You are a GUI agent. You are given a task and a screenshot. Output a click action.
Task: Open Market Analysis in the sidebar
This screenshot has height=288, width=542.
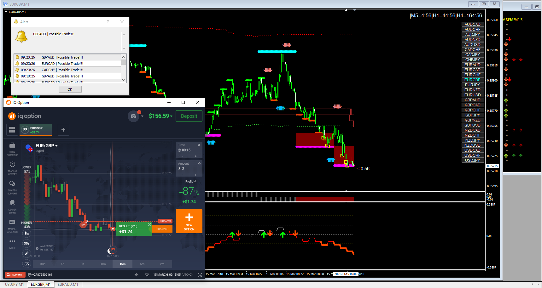[x=12, y=226]
